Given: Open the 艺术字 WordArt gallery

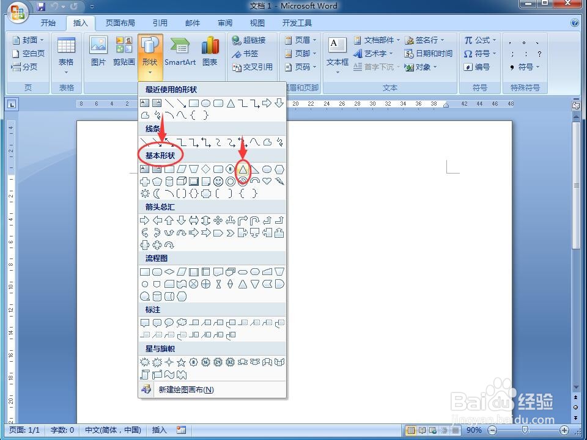Looking at the screenshot, I should click(x=374, y=53).
